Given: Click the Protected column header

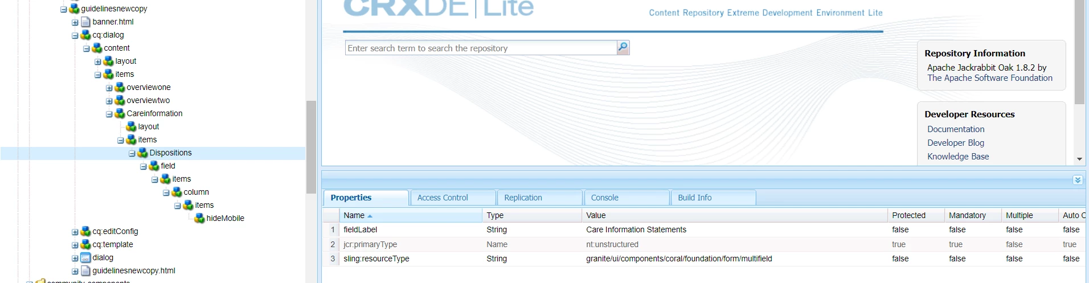Looking at the screenshot, I should [x=916, y=215].
